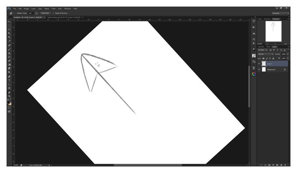Screen dimensions: 297x173
Task: Open the Fill slider arrow
Action: (x=288, y=59)
